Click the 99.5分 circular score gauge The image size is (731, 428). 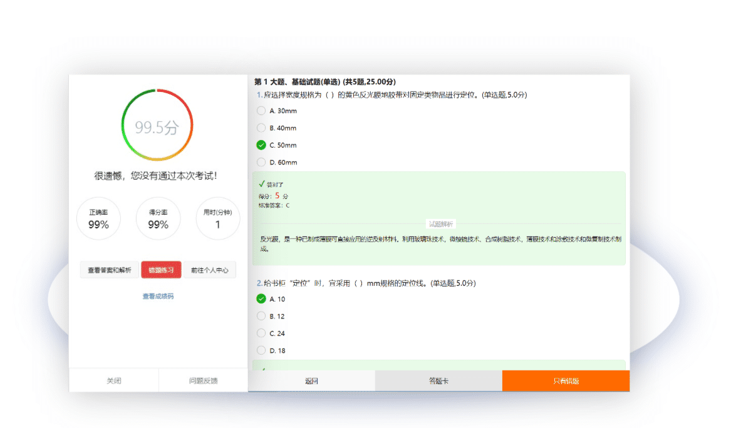click(157, 127)
